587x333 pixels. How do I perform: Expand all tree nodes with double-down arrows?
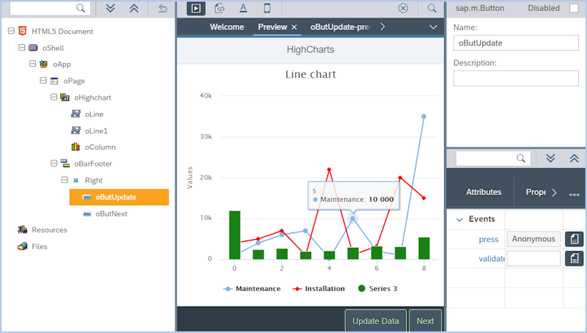(110, 8)
